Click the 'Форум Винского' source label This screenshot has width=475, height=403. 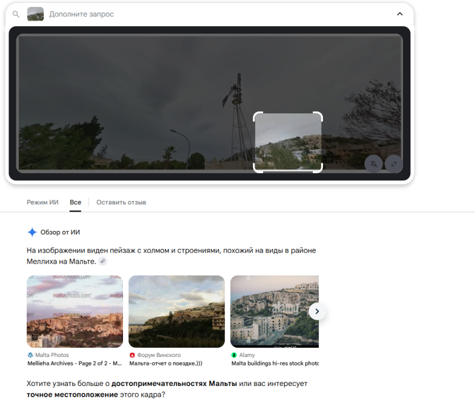159,355
